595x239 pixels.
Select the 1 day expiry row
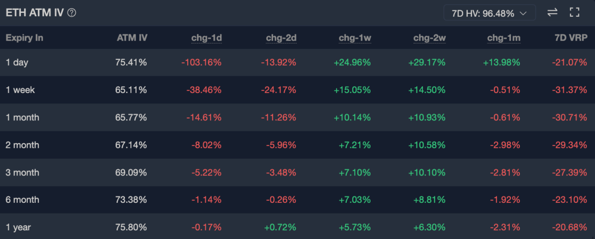tap(17, 62)
